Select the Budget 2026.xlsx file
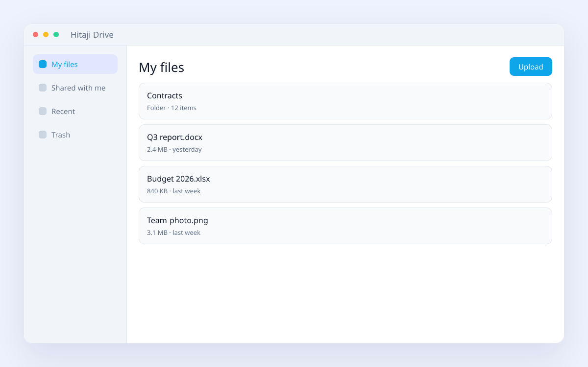Image resolution: width=588 pixels, height=367 pixels. coord(345,184)
